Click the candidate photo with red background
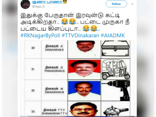The height and width of the screenshot is (117, 156). 84,69
